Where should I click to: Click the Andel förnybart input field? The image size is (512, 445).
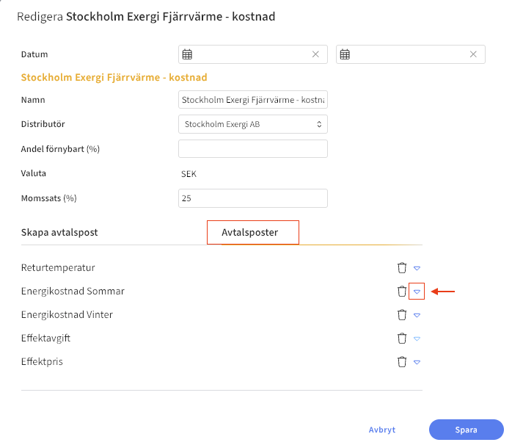253,149
